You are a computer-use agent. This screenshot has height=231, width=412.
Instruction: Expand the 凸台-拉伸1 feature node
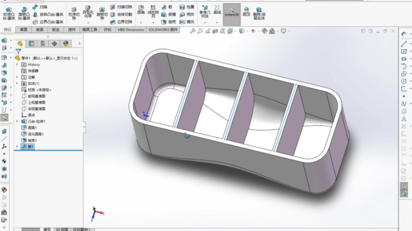point(17,122)
